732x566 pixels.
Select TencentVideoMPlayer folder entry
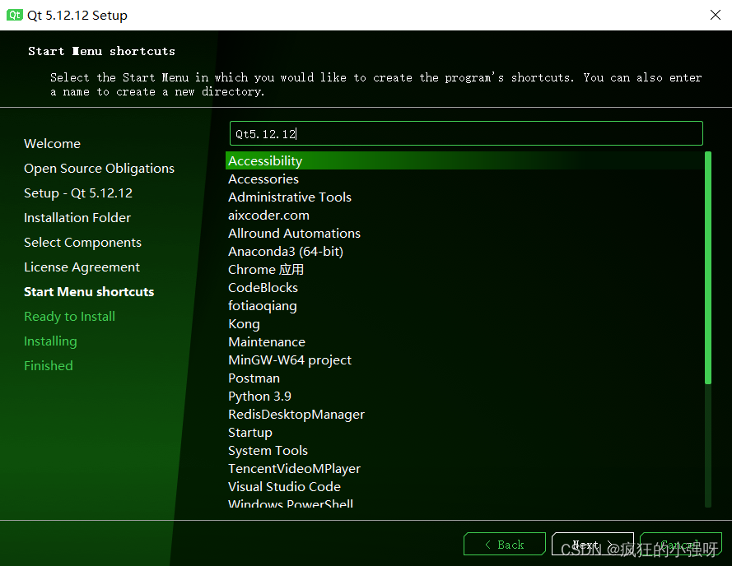coord(464,468)
